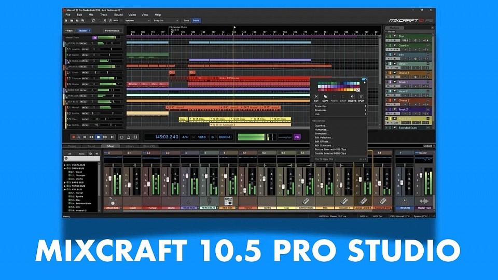Click Rewind to start transport button
Viewport: 498px width, 280px height.
[85, 137]
